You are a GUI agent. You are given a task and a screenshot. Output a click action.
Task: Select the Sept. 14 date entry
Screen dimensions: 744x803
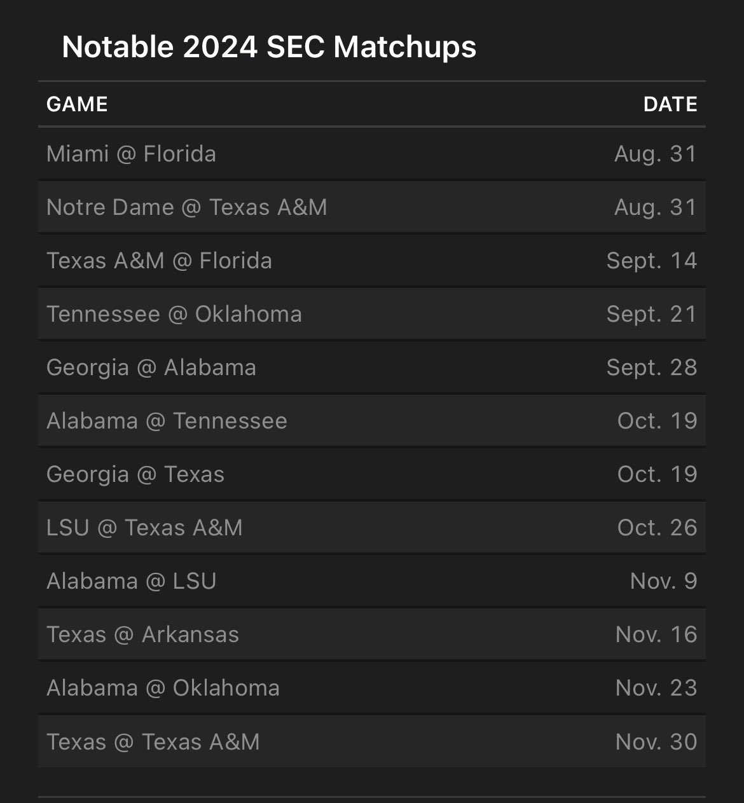click(652, 261)
